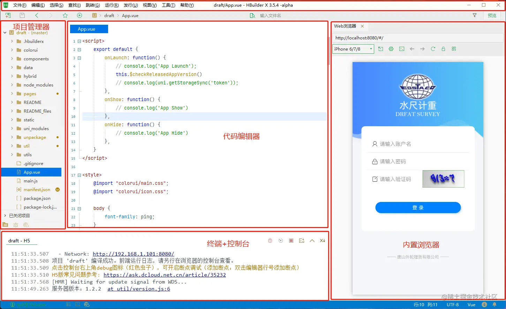Viewport: 506px width, 309px height.
Task: Click the 请输入账户名 username field
Action: pyautogui.click(x=418, y=144)
